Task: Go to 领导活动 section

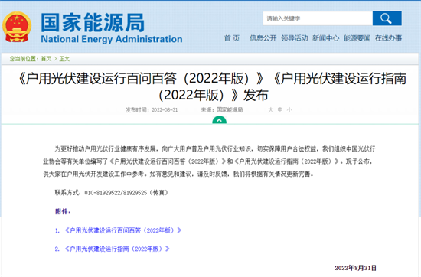Action: (x=295, y=38)
